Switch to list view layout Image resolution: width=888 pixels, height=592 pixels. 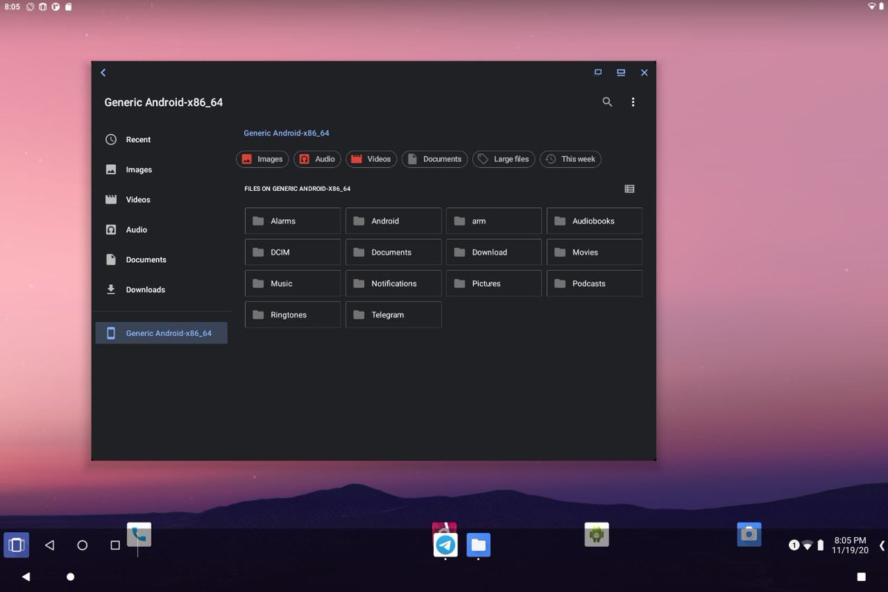point(630,189)
